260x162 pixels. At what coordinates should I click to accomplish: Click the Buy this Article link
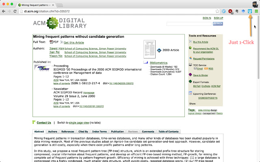(x=200, y=42)
